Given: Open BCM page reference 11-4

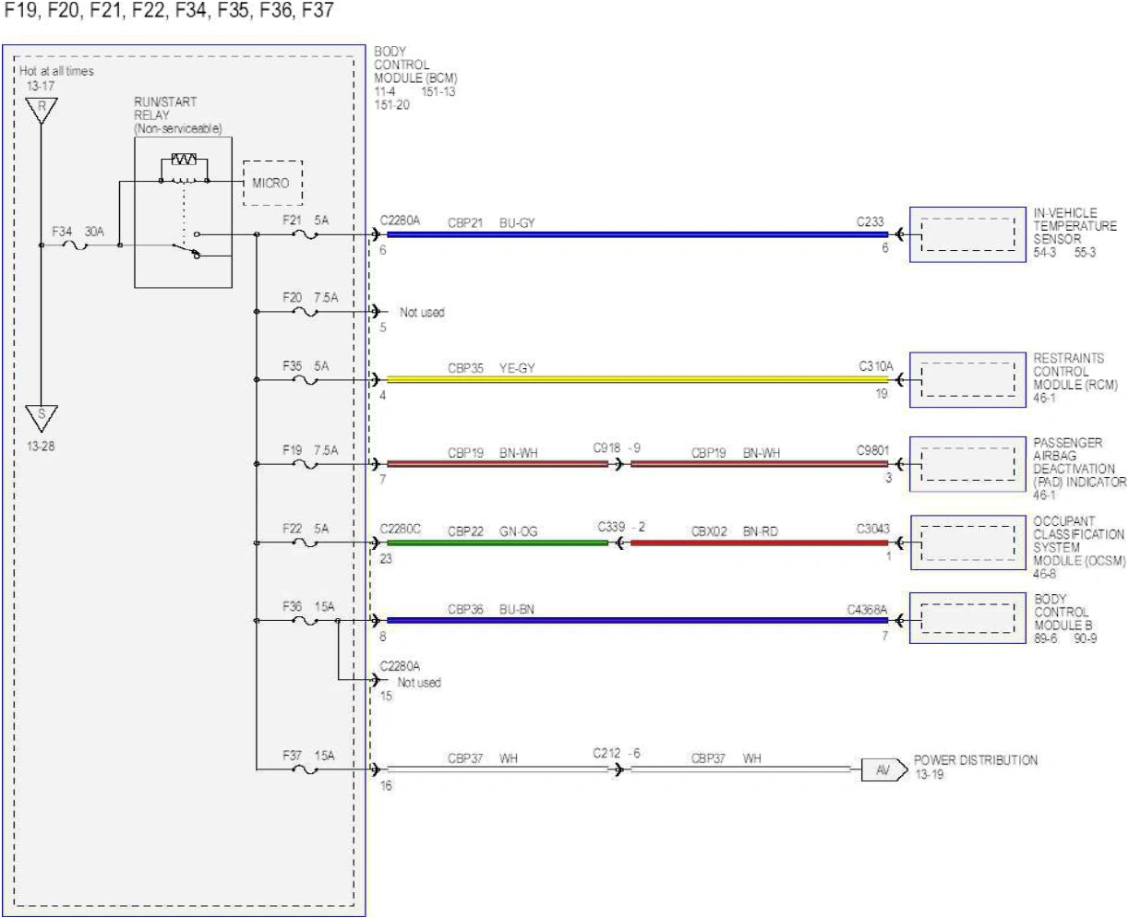Looking at the screenshot, I should [385, 91].
